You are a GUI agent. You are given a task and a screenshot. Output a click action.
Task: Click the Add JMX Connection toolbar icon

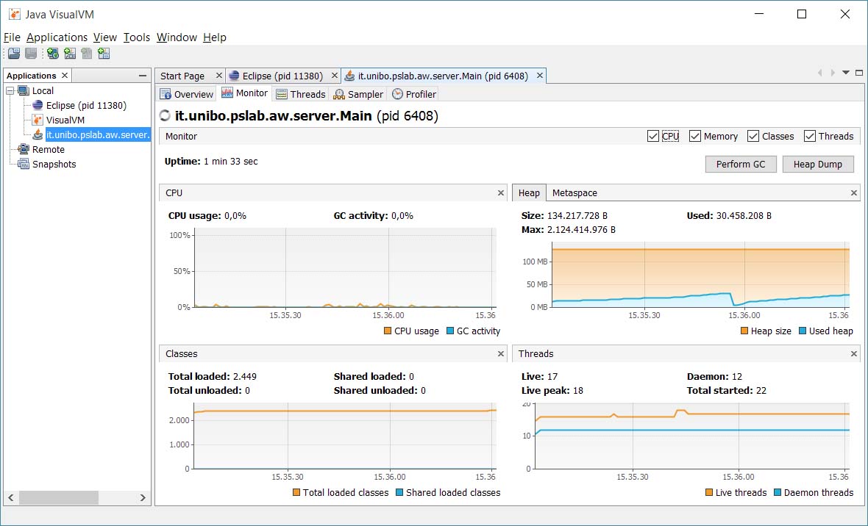[70, 53]
